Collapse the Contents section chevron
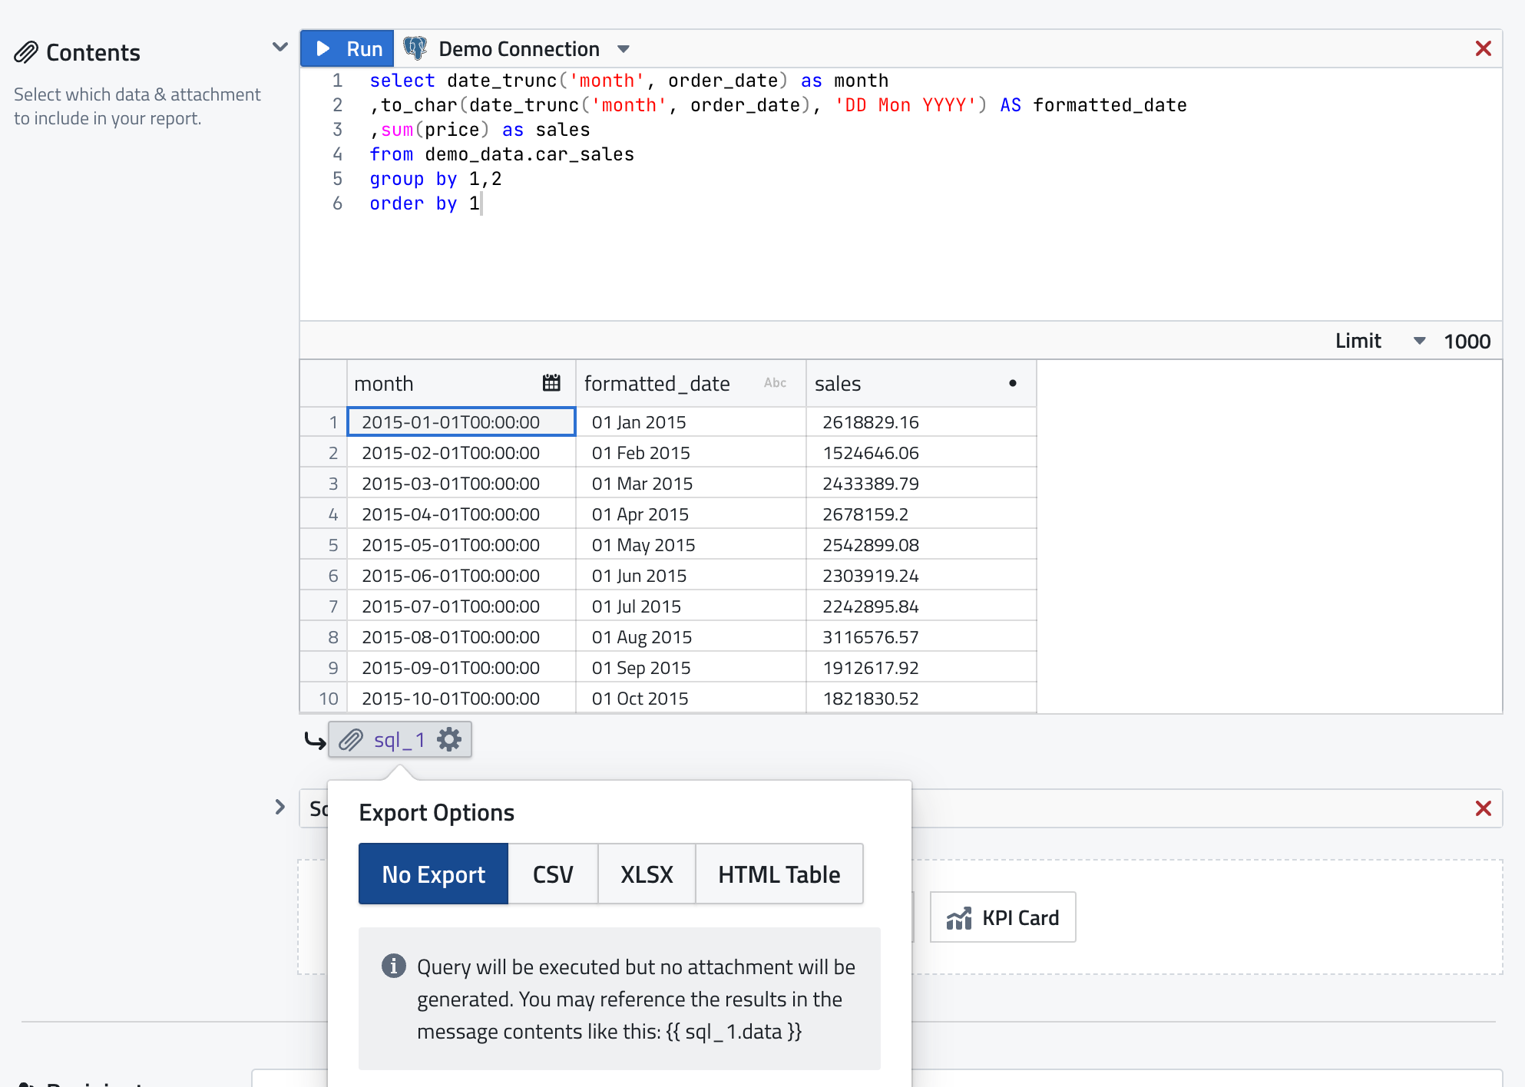Viewport: 1525px width, 1087px height. pos(280,48)
